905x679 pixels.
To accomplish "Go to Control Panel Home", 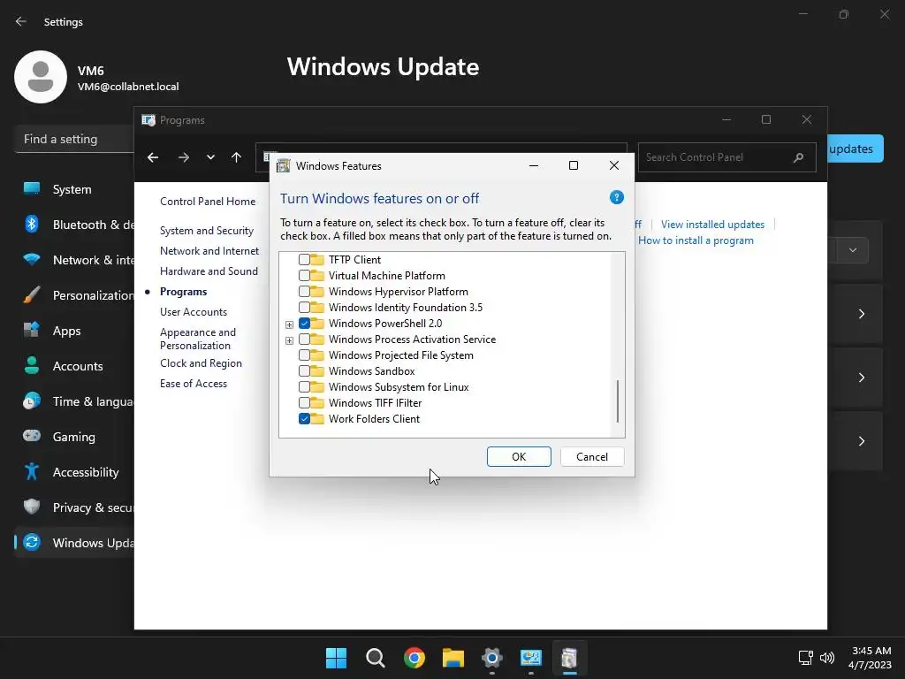I will click(207, 201).
